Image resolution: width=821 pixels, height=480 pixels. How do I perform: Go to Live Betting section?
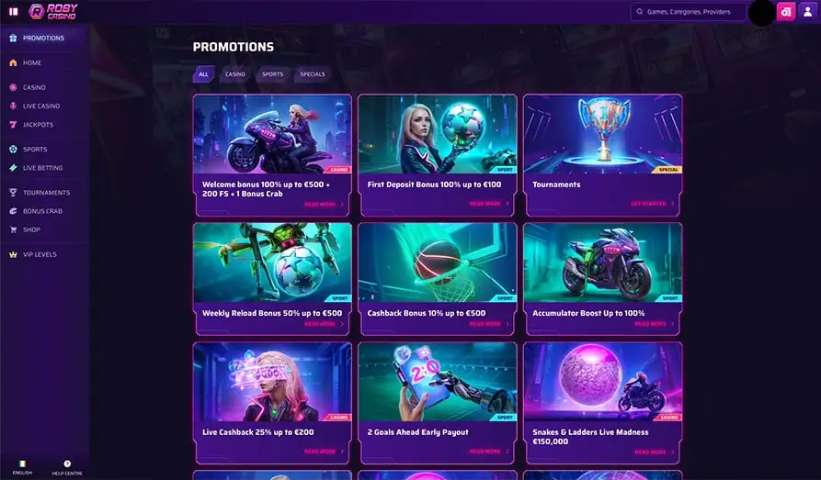tap(42, 168)
